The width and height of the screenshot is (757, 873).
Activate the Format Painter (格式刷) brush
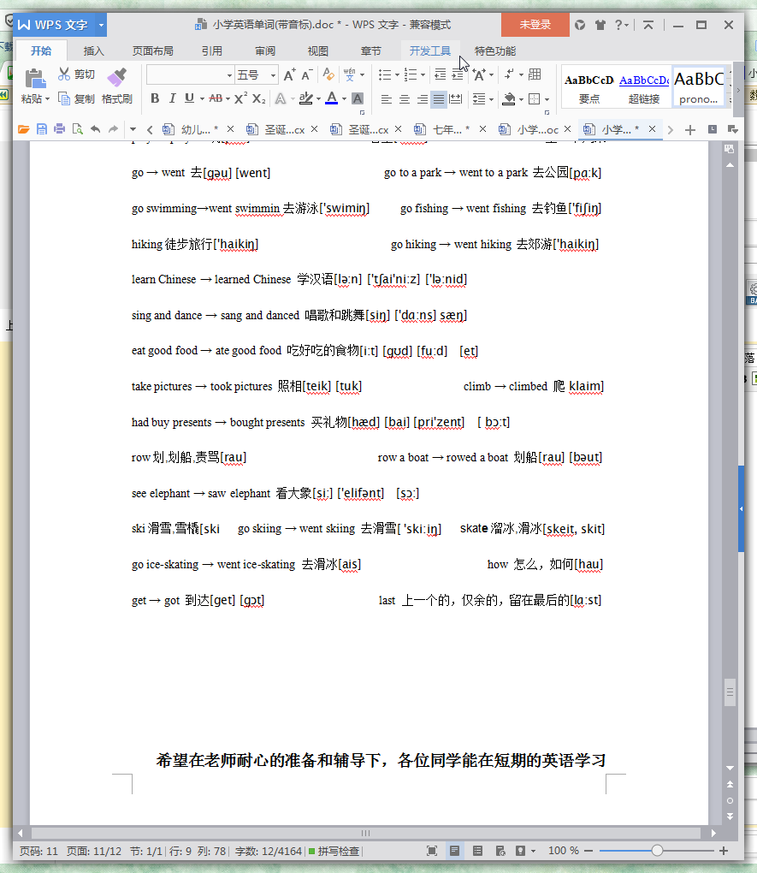pos(117,77)
